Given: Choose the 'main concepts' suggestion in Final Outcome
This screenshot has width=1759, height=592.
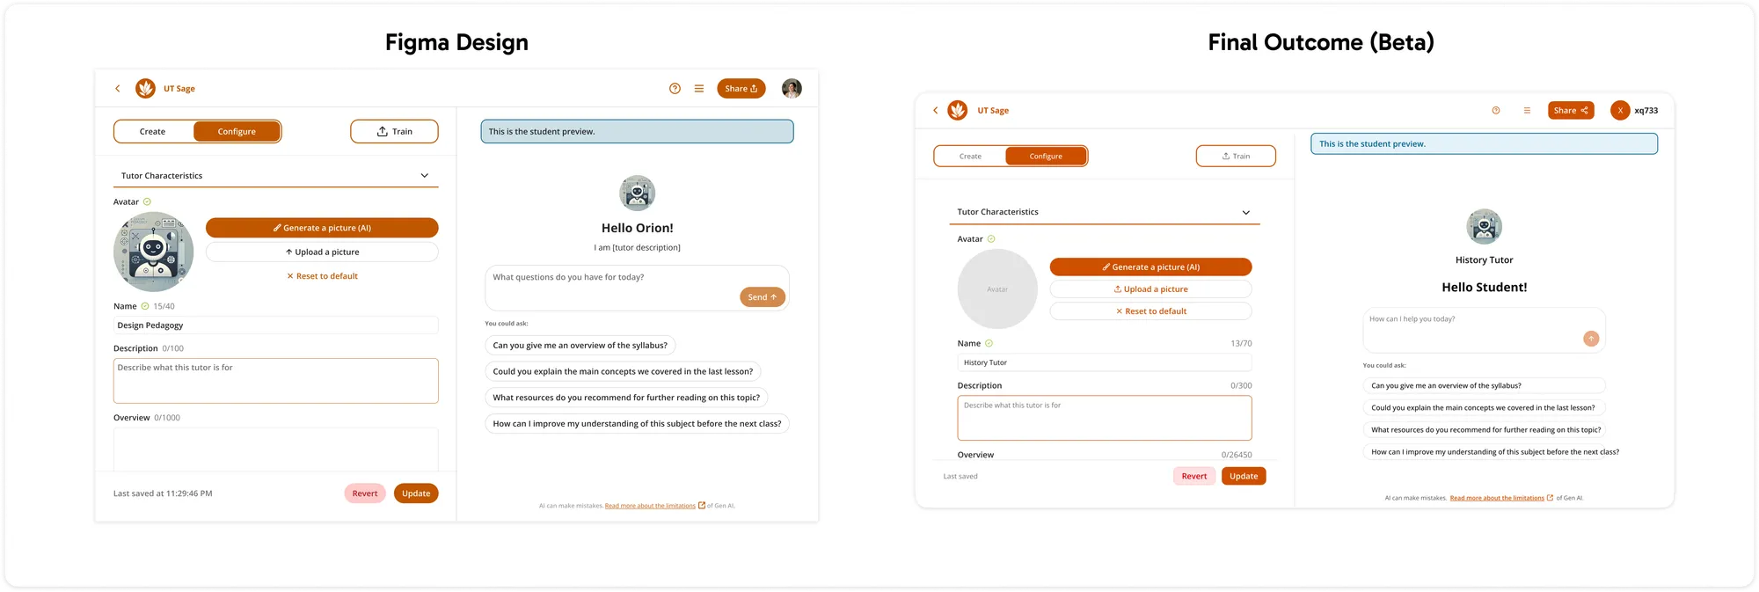Looking at the screenshot, I should [1485, 408].
